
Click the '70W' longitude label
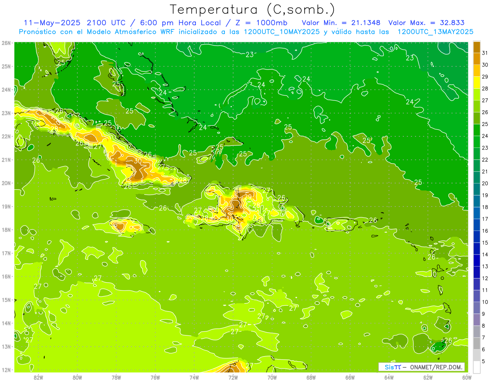[x=272, y=377]
